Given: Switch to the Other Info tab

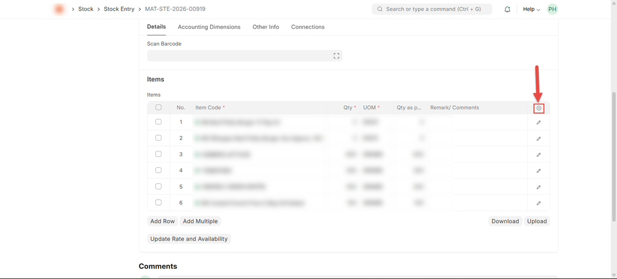Looking at the screenshot, I should [x=266, y=27].
